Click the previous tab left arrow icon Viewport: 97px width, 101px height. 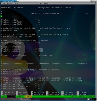coord(93,99)
